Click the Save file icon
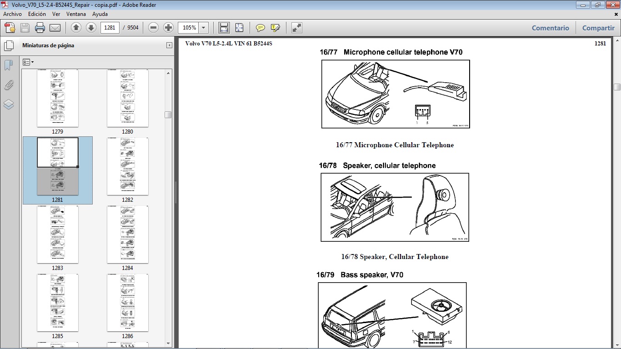 [x=25, y=28]
